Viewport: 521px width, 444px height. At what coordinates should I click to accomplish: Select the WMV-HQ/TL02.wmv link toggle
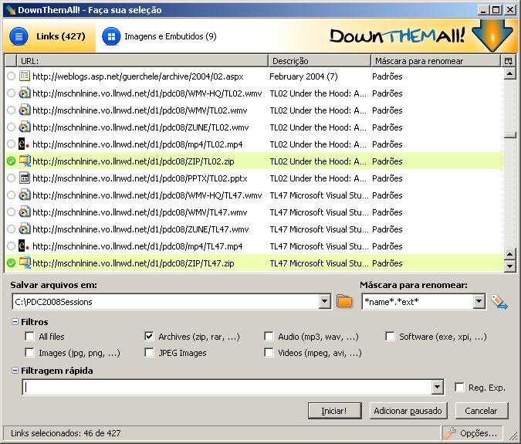pyautogui.click(x=11, y=93)
